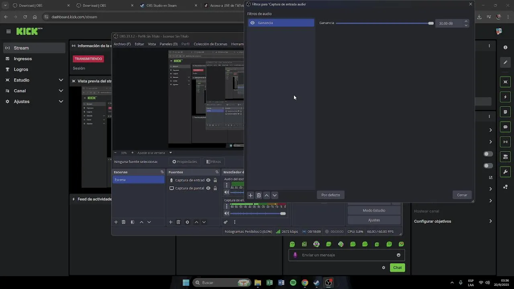Open source properties gear in Fuentes panel
Screen dimensions: 514x289
tap(187, 222)
